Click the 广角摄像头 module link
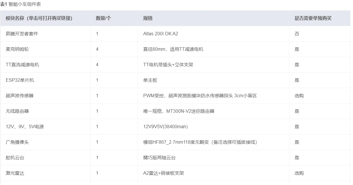This screenshot has width=353, height=185. point(17,142)
